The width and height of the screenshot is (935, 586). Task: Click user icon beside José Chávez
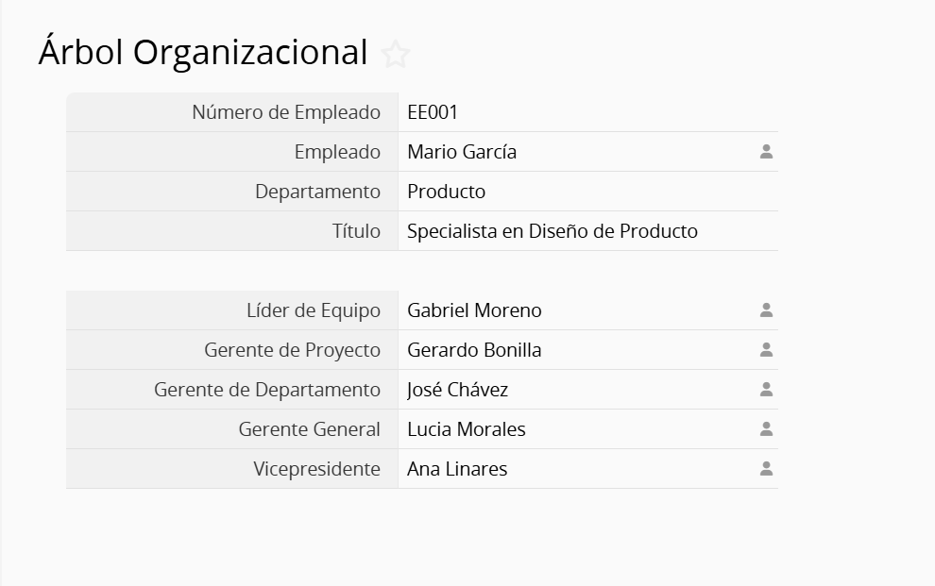coord(766,390)
